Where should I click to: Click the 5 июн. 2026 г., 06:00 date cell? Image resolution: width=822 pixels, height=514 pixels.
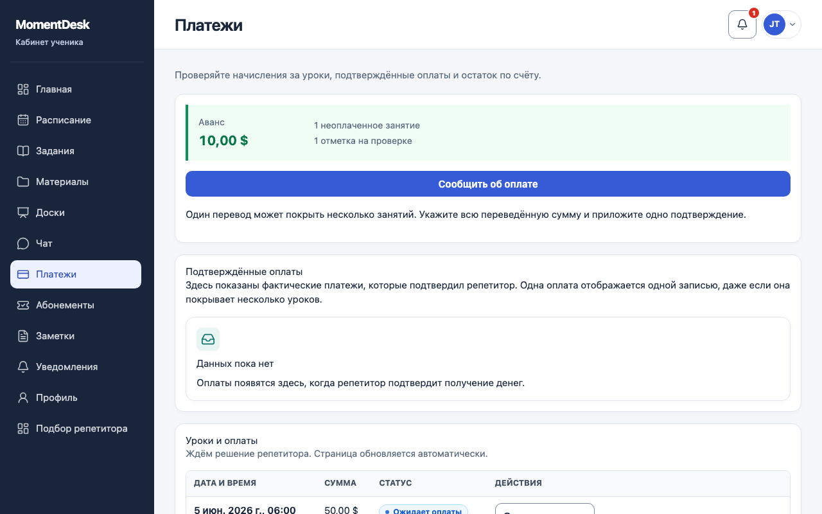(245, 510)
